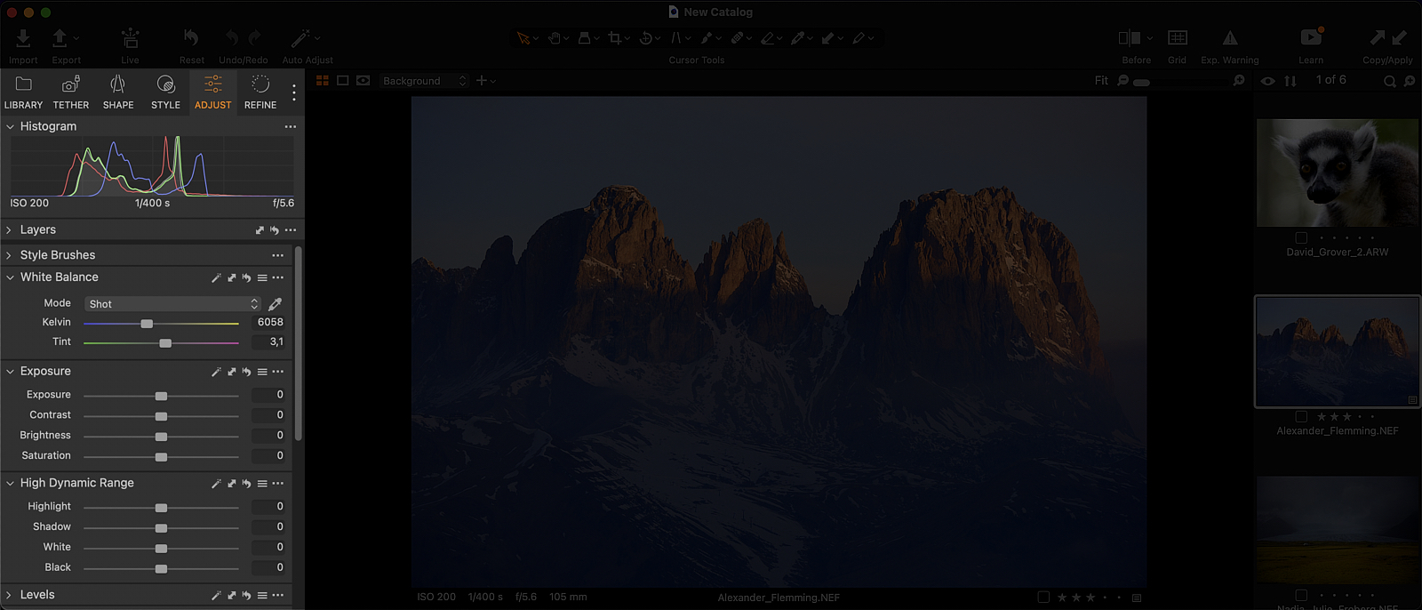Viewport: 1422px width, 610px height.
Task: Switch to the Library tool tab
Action: [24, 92]
